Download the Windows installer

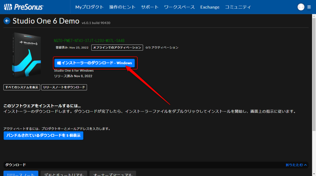click(94, 63)
